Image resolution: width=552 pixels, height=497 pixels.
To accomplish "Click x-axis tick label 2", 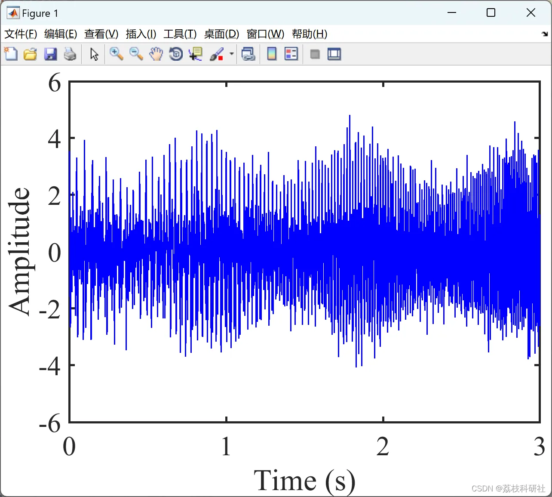I will (383, 446).
